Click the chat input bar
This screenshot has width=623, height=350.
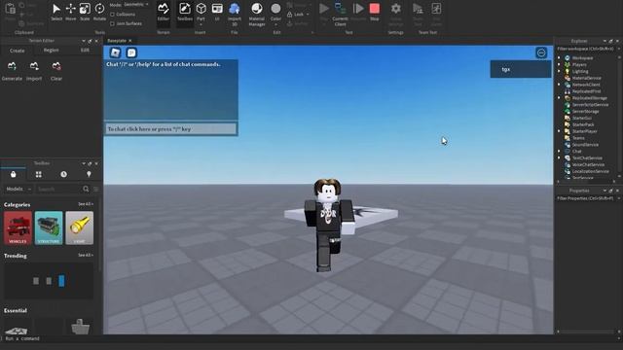click(171, 129)
